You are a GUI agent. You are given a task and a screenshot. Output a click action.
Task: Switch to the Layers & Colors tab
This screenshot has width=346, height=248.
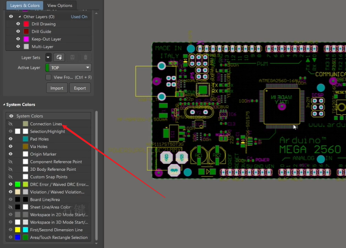(x=25, y=5)
